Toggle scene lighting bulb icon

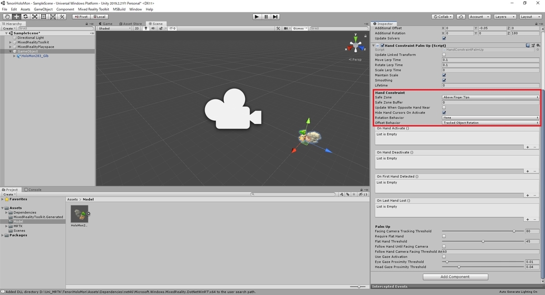146,28
